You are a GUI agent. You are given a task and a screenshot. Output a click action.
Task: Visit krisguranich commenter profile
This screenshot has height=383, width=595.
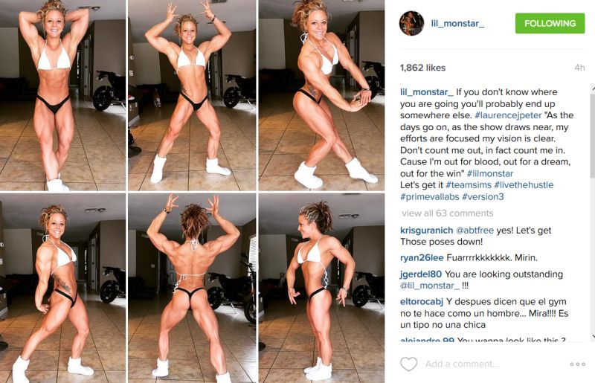(x=426, y=231)
